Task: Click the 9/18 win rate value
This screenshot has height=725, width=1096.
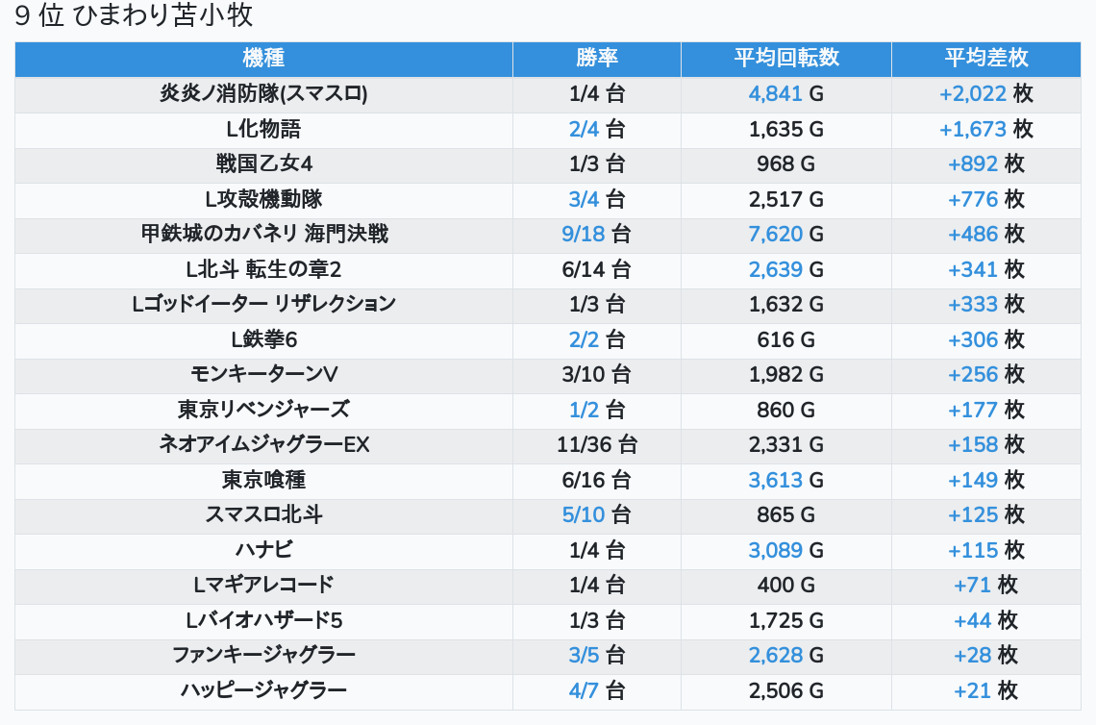Action: [x=584, y=235]
